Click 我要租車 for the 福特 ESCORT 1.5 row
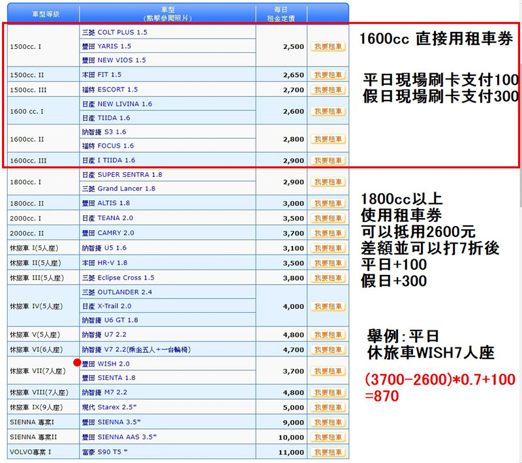This screenshot has height=463, width=522. pos(328,89)
